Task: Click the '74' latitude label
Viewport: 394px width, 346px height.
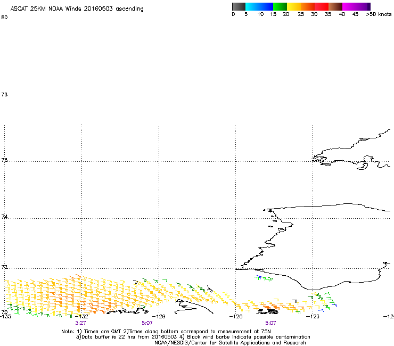Action: pos(4,217)
